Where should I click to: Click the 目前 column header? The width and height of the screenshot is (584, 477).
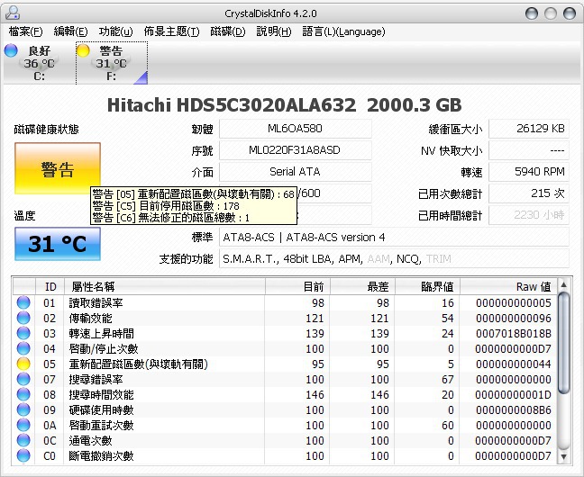(x=297, y=286)
